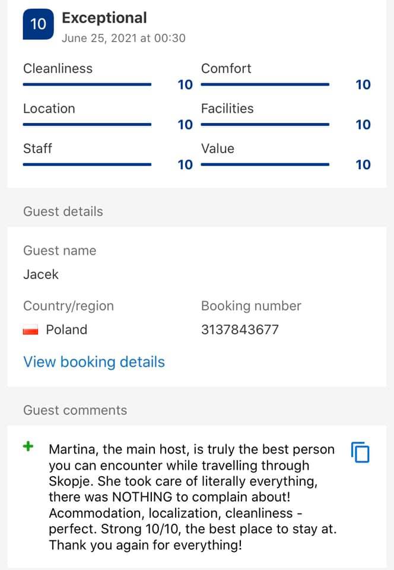Click the Cleanliness rating bar
The height and width of the screenshot is (570, 394).
87,84
